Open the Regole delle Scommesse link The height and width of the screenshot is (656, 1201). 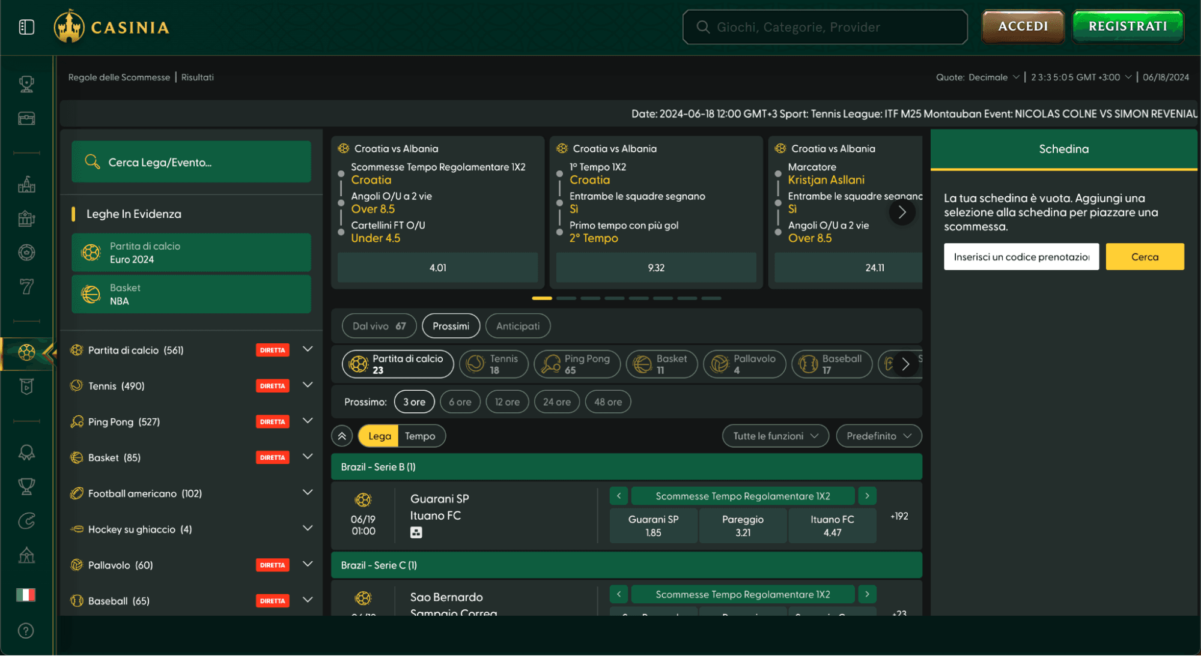(x=119, y=77)
